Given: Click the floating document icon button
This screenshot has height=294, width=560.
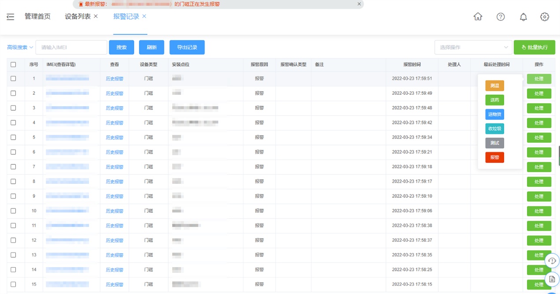Looking at the screenshot, I should (552, 279).
